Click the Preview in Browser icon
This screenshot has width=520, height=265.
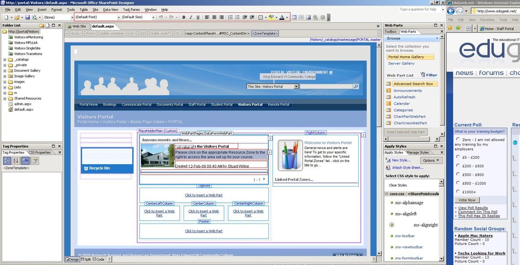pos(34,17)
